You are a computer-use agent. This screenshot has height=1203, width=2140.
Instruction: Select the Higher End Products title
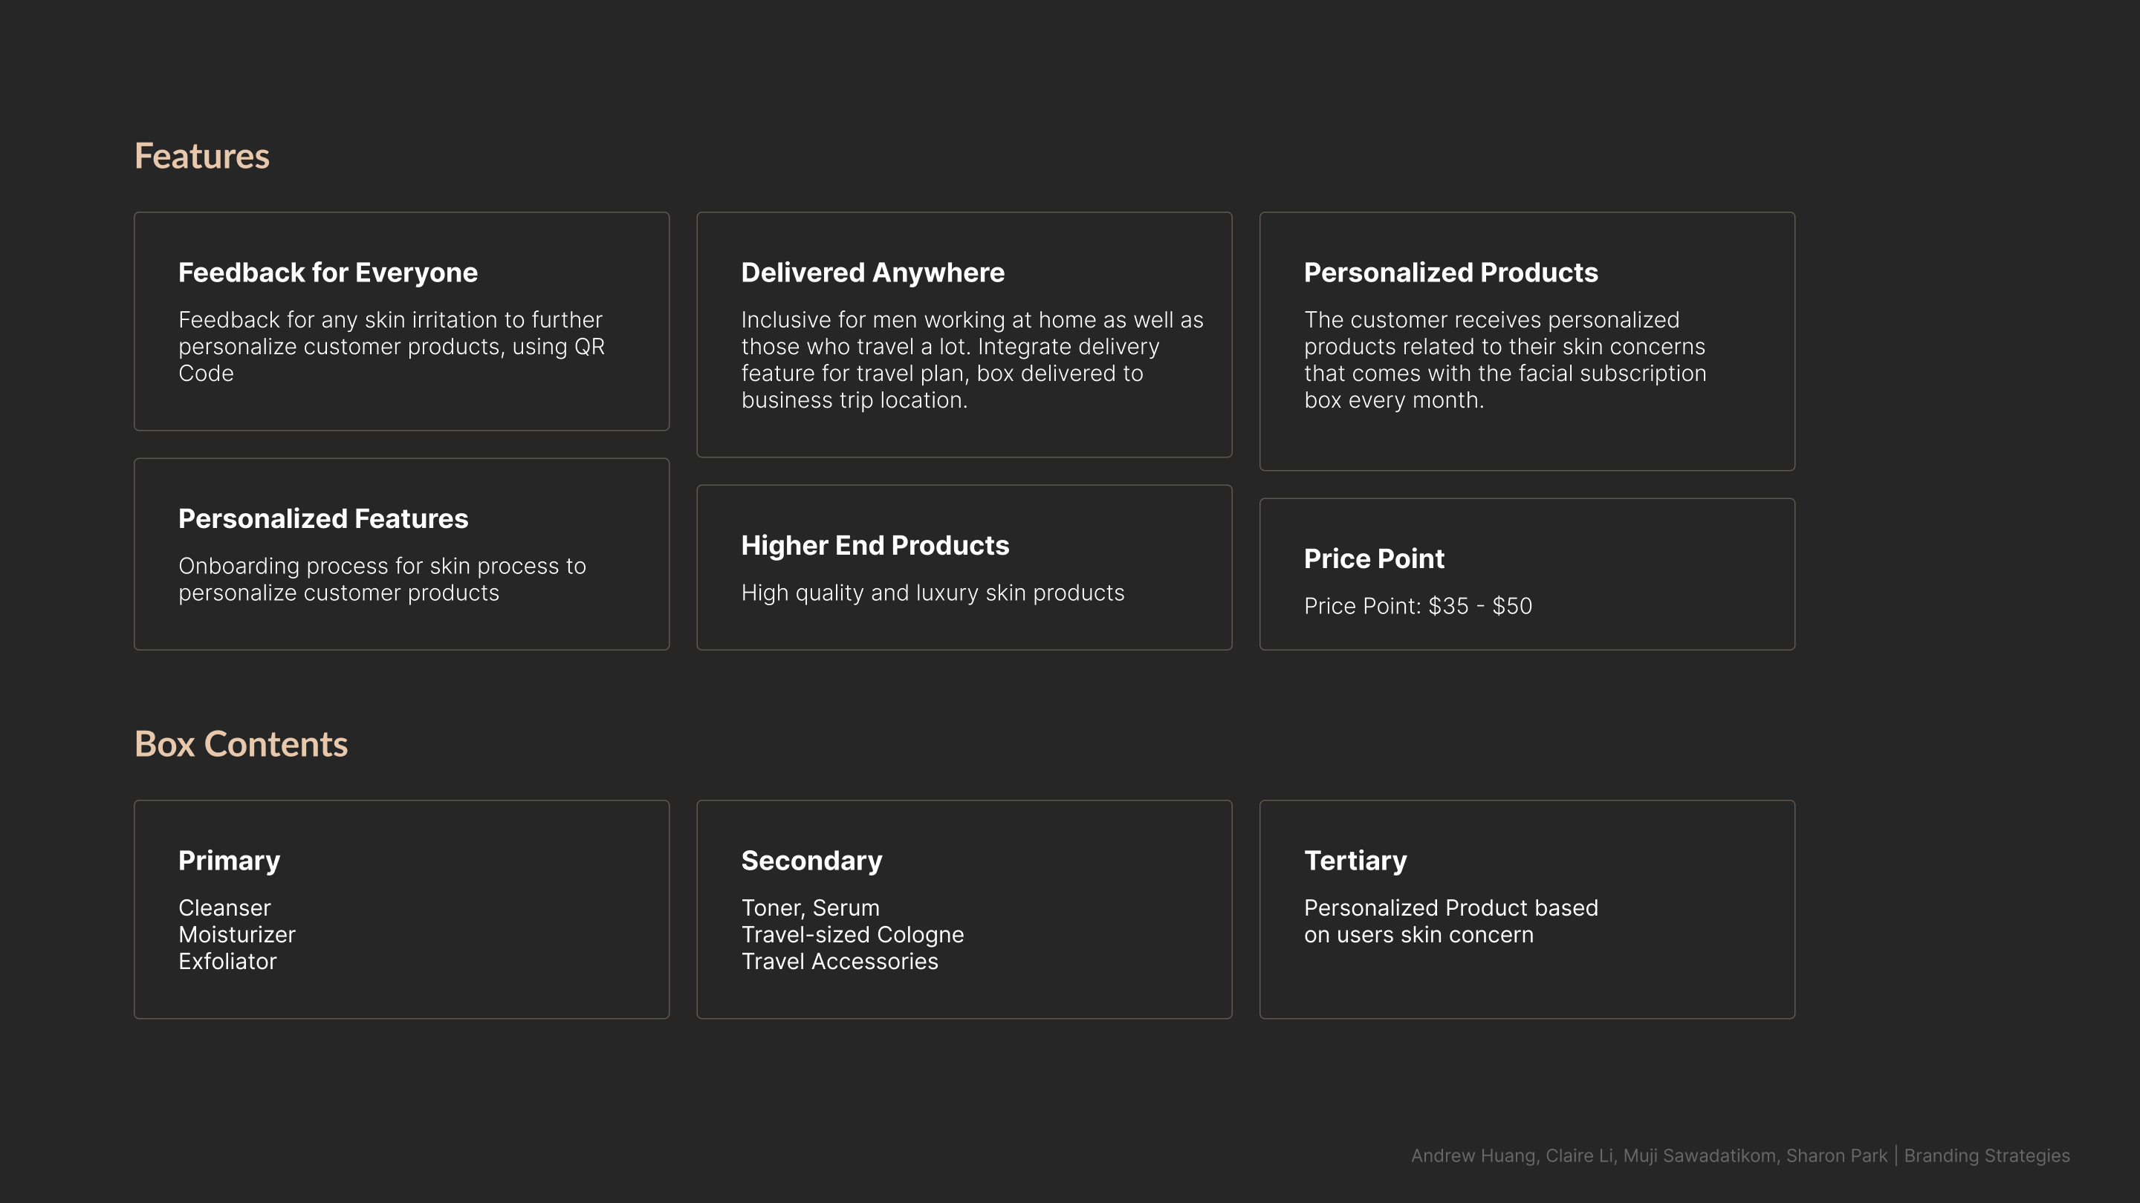coord(875,546)
